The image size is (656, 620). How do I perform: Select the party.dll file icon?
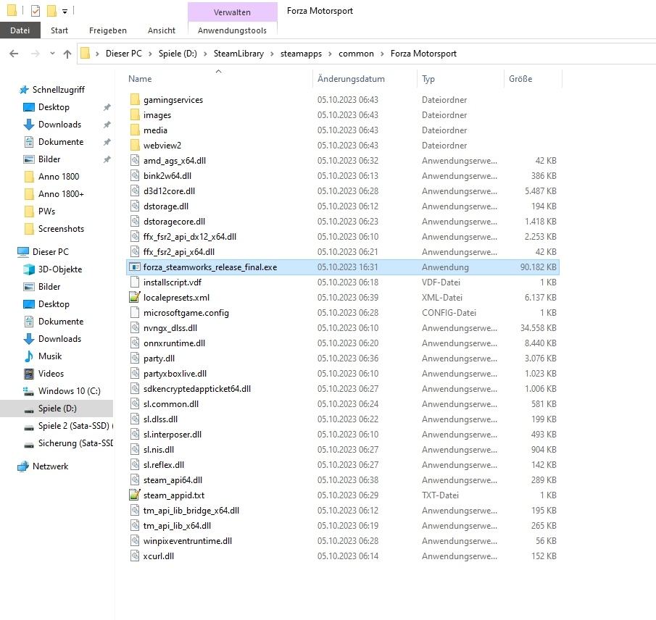click(x=135, y=359)
